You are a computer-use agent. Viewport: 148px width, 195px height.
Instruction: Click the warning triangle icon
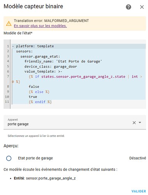tap(9, 23)
